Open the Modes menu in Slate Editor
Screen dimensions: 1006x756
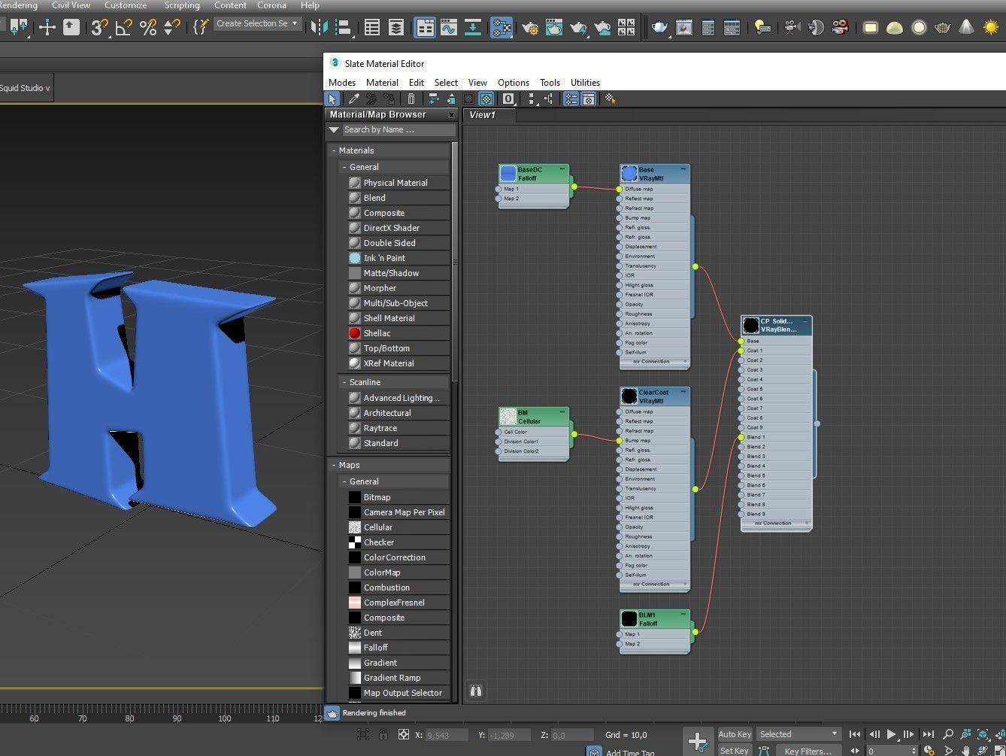coord(342,83)
